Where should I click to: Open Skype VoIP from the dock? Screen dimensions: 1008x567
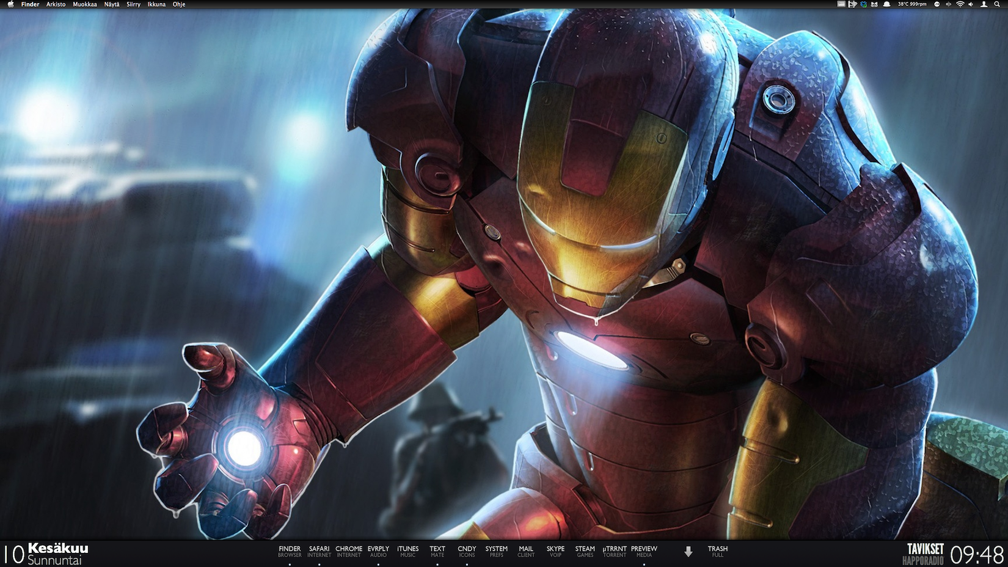(x=555, y=552)
